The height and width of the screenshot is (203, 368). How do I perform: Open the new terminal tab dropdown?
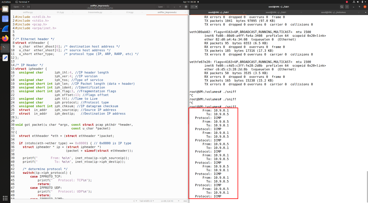tap(196, 7)
